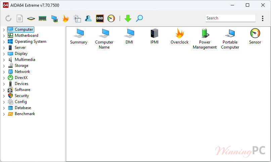
Task: Expand the Multimedia tree node
Action: pos(4,60)
